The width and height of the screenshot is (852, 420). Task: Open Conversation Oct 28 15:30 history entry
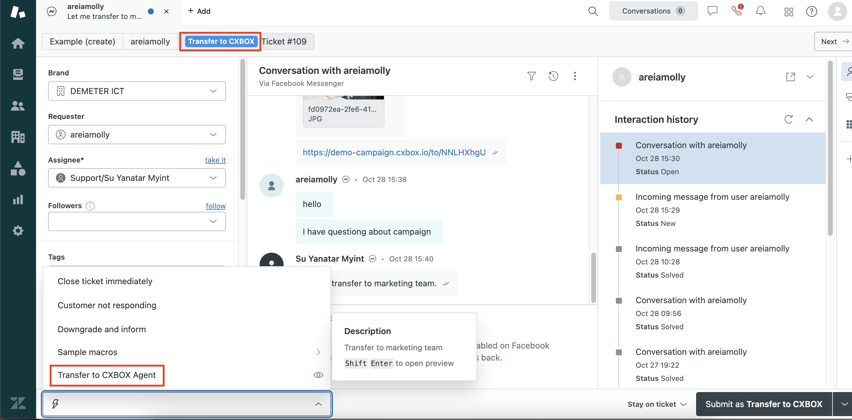[712, 158]
